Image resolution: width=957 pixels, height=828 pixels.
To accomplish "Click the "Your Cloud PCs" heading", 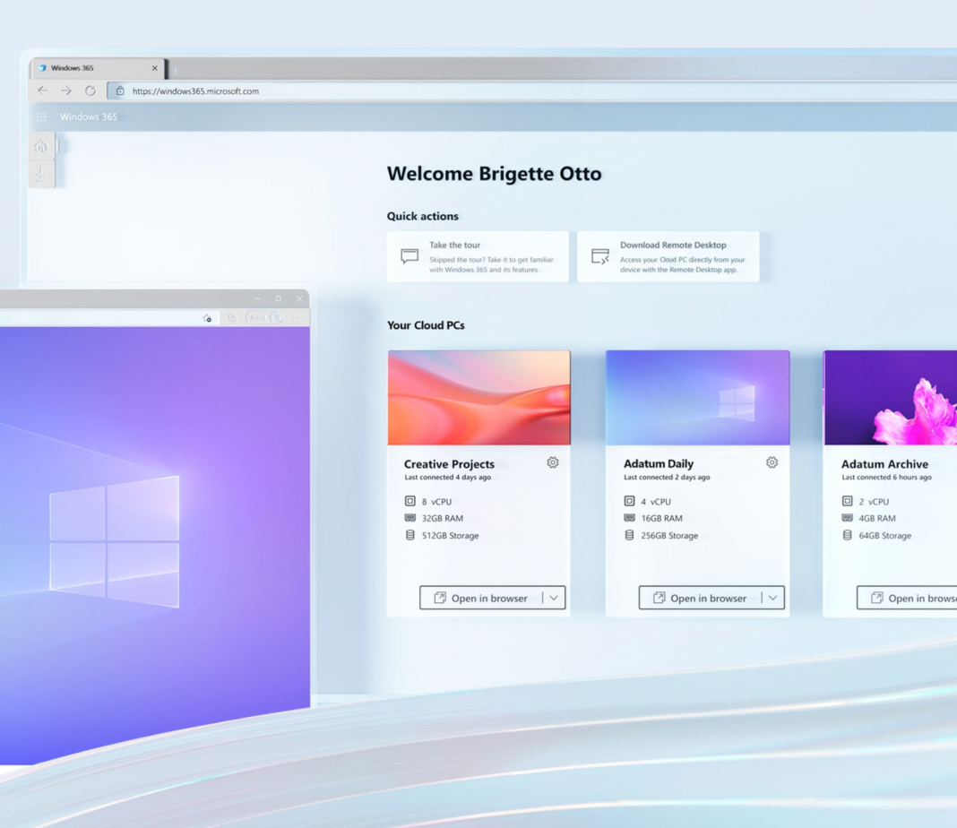I will [426, 325].
